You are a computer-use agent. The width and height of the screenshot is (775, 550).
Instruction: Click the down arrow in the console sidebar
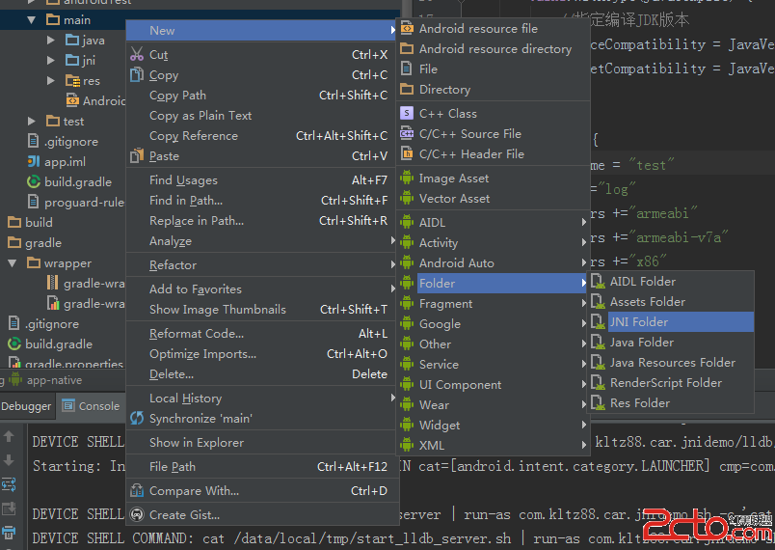[9, 460]
